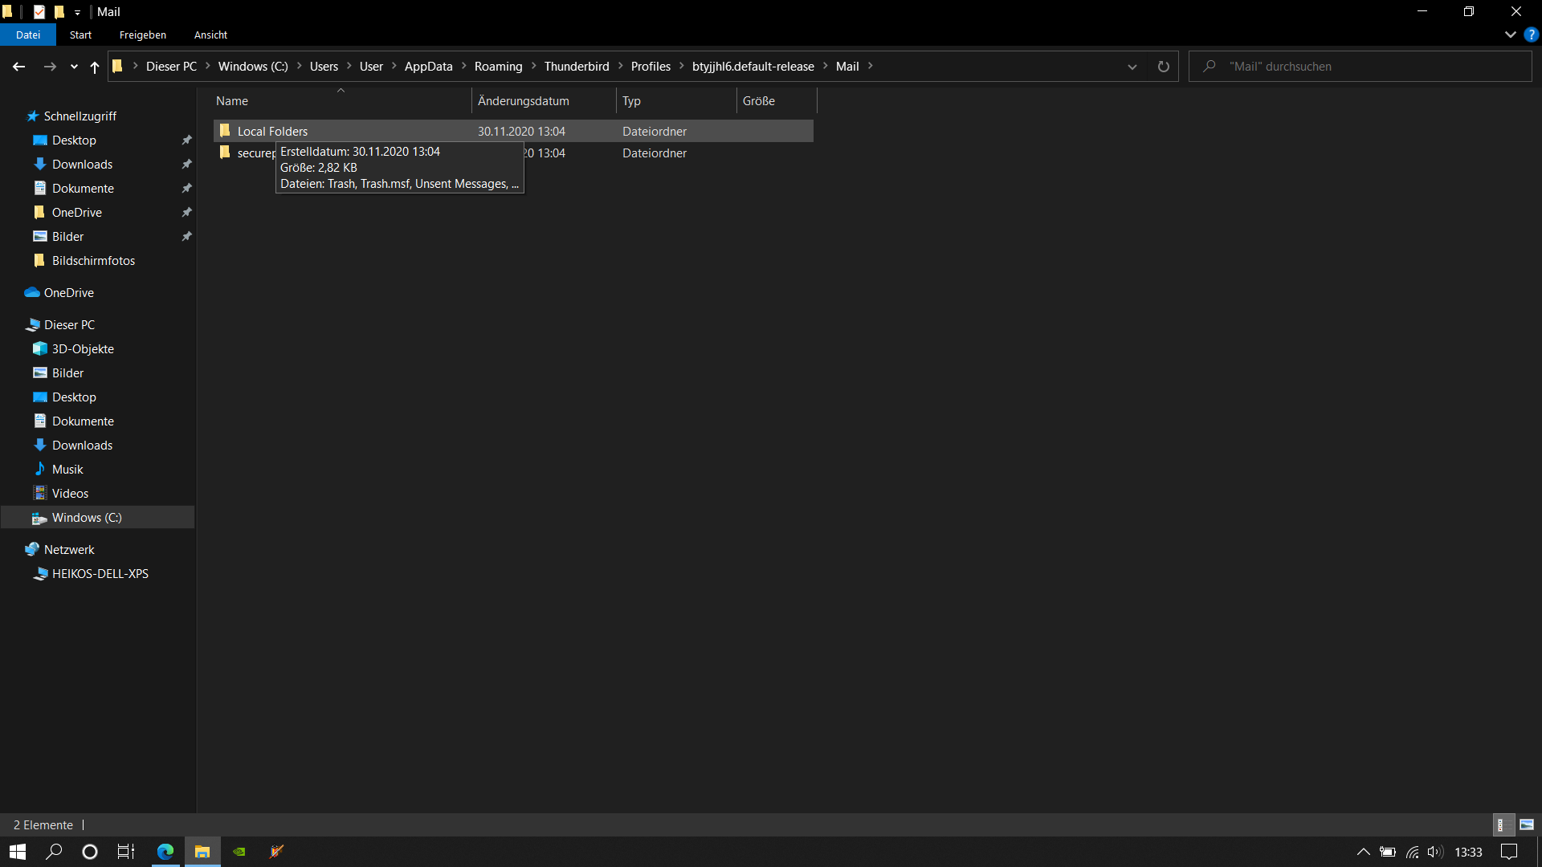Open the Local Folders folder

click(x=272, y=131)
